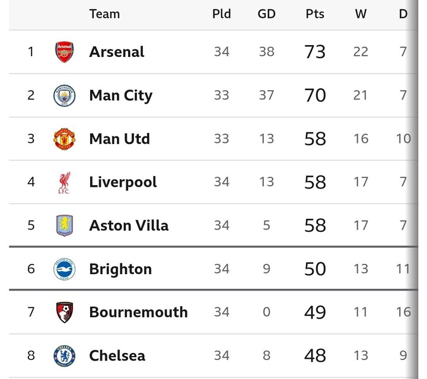Screen dimensions: 427x379
Task: Select the Brighton team name
Action: coord(120,269)
